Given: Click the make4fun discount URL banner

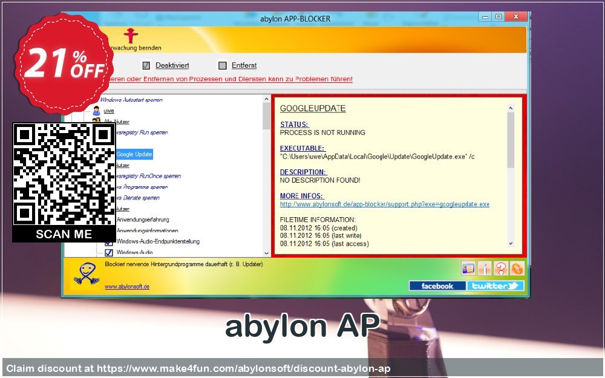Looking at the screenshot, I should (302, 368).
